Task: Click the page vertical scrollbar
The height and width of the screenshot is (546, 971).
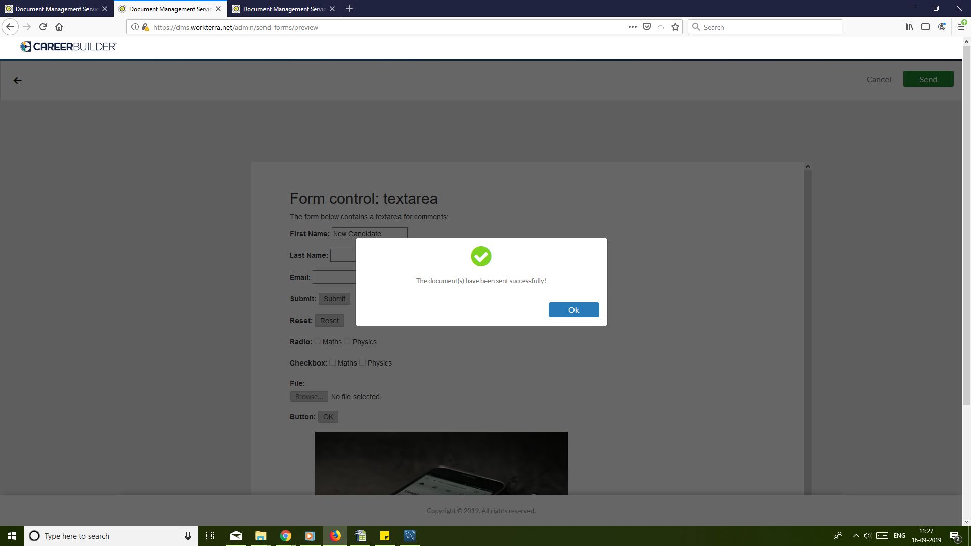Action: (x=966, y=227)
